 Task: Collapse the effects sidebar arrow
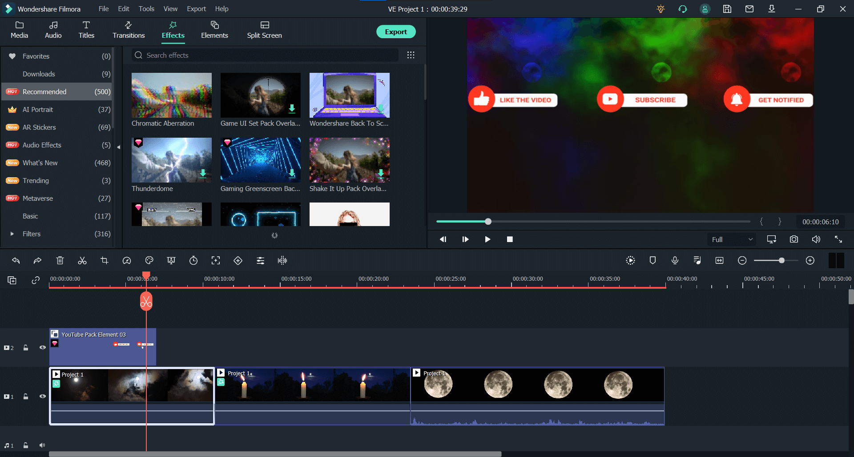point(118,147)
